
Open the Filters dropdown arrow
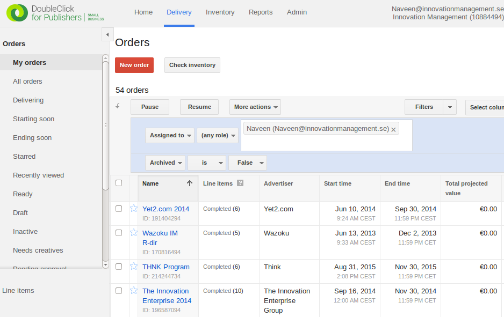tap(450, 107)
